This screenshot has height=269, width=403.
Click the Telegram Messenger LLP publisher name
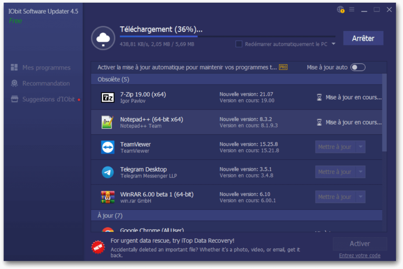click(148, 176)
